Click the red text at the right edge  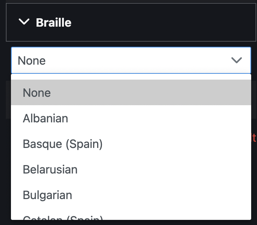(254, 138)
